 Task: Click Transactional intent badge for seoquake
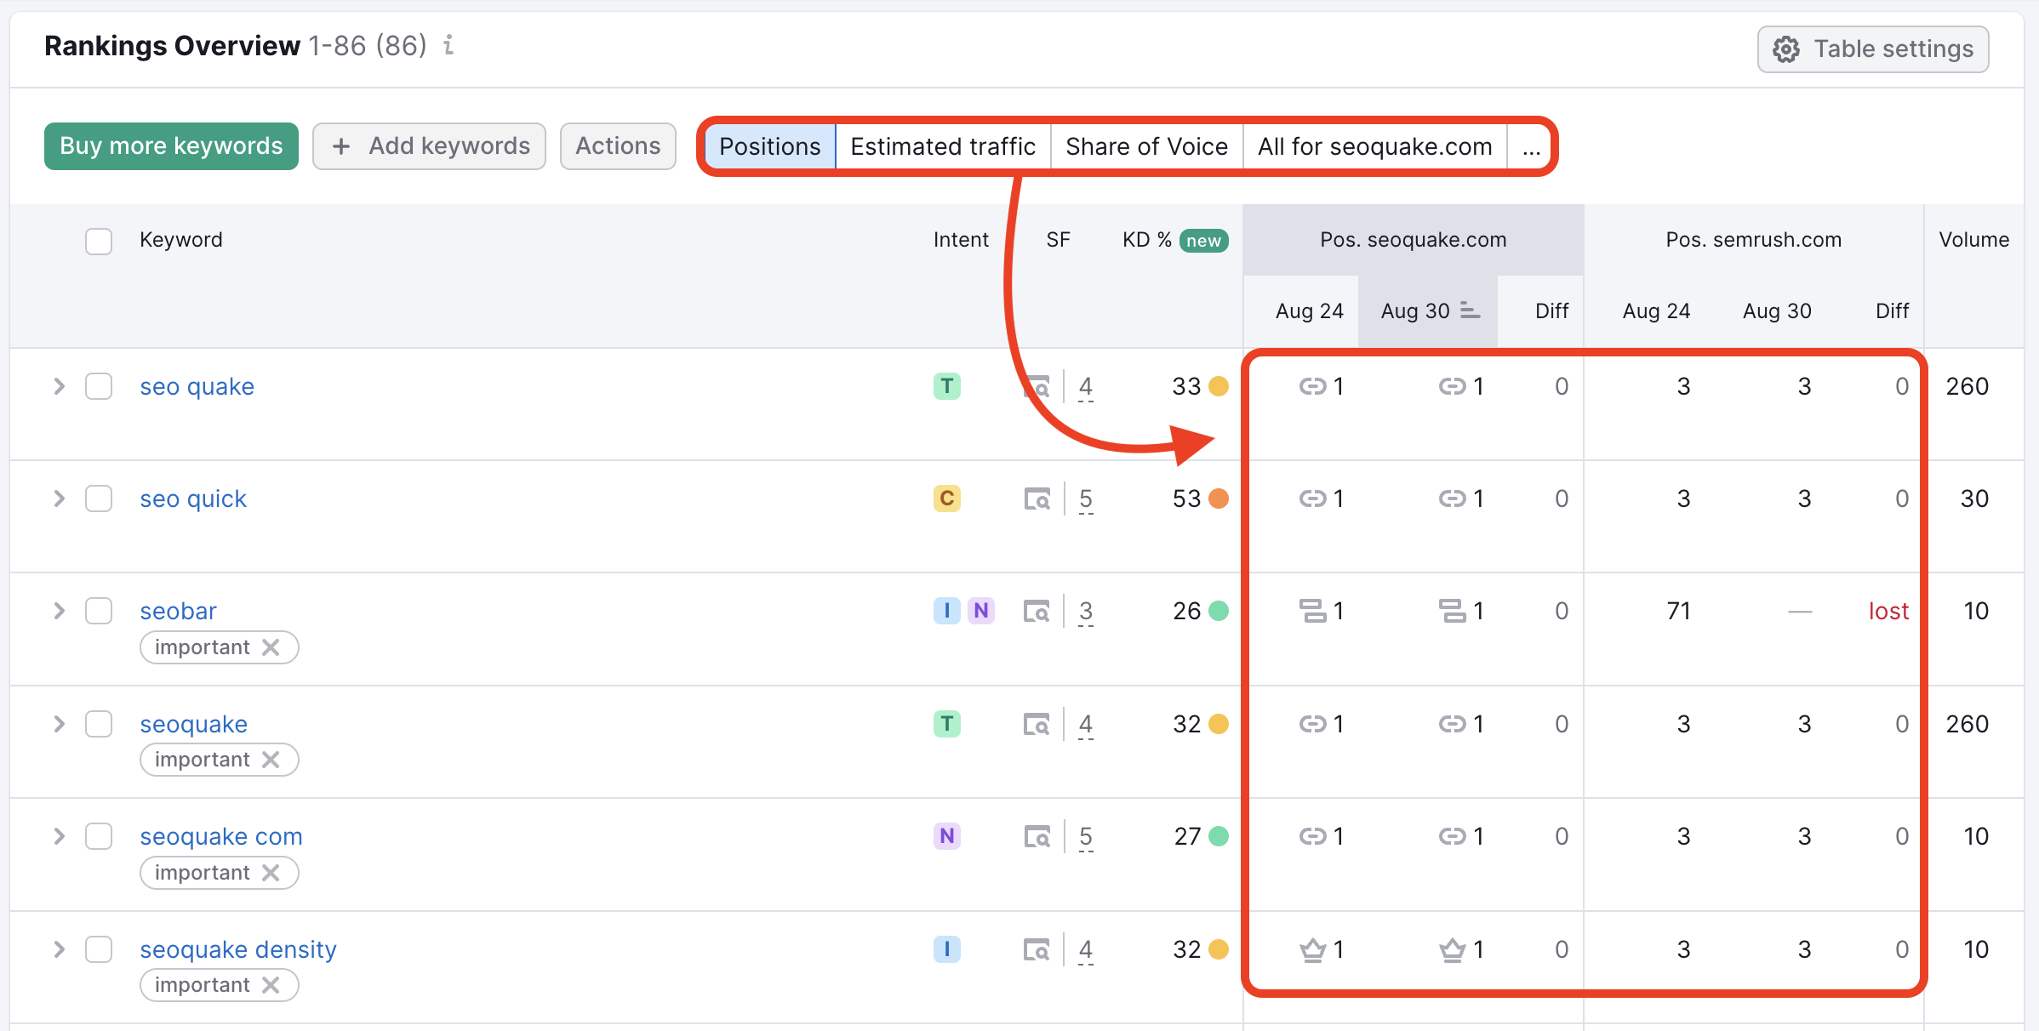click(x=947, y=724)
